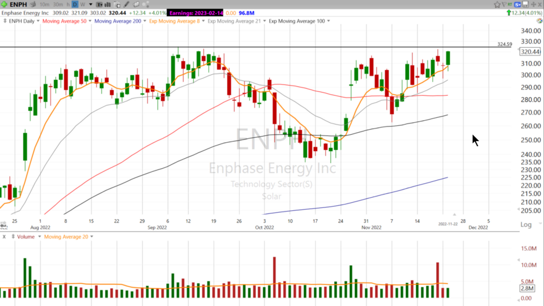Toggle the Log scale button
544x306 pixels.
point(526,224)
